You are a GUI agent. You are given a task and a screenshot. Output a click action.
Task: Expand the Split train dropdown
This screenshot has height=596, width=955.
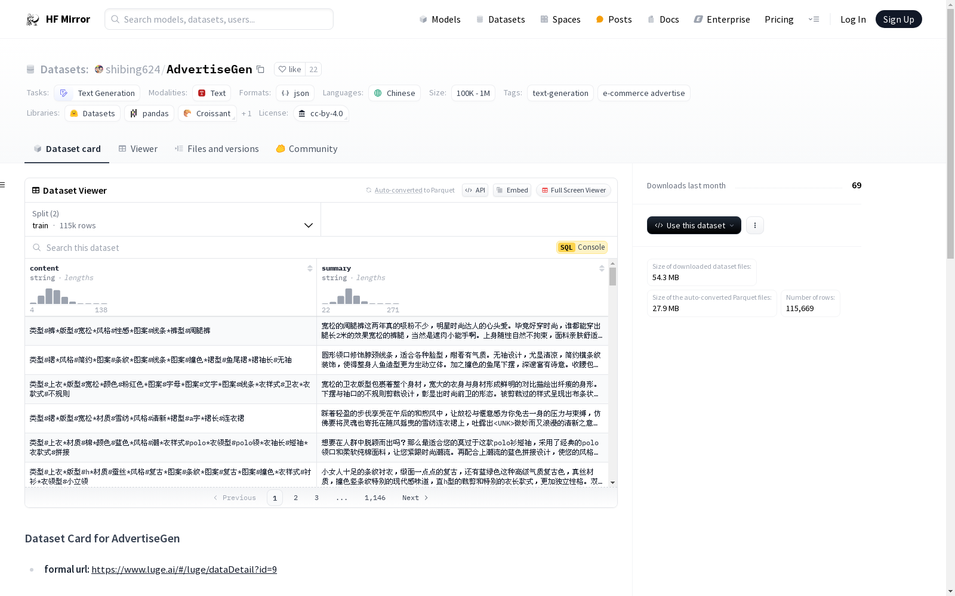(x=173, y=219)
